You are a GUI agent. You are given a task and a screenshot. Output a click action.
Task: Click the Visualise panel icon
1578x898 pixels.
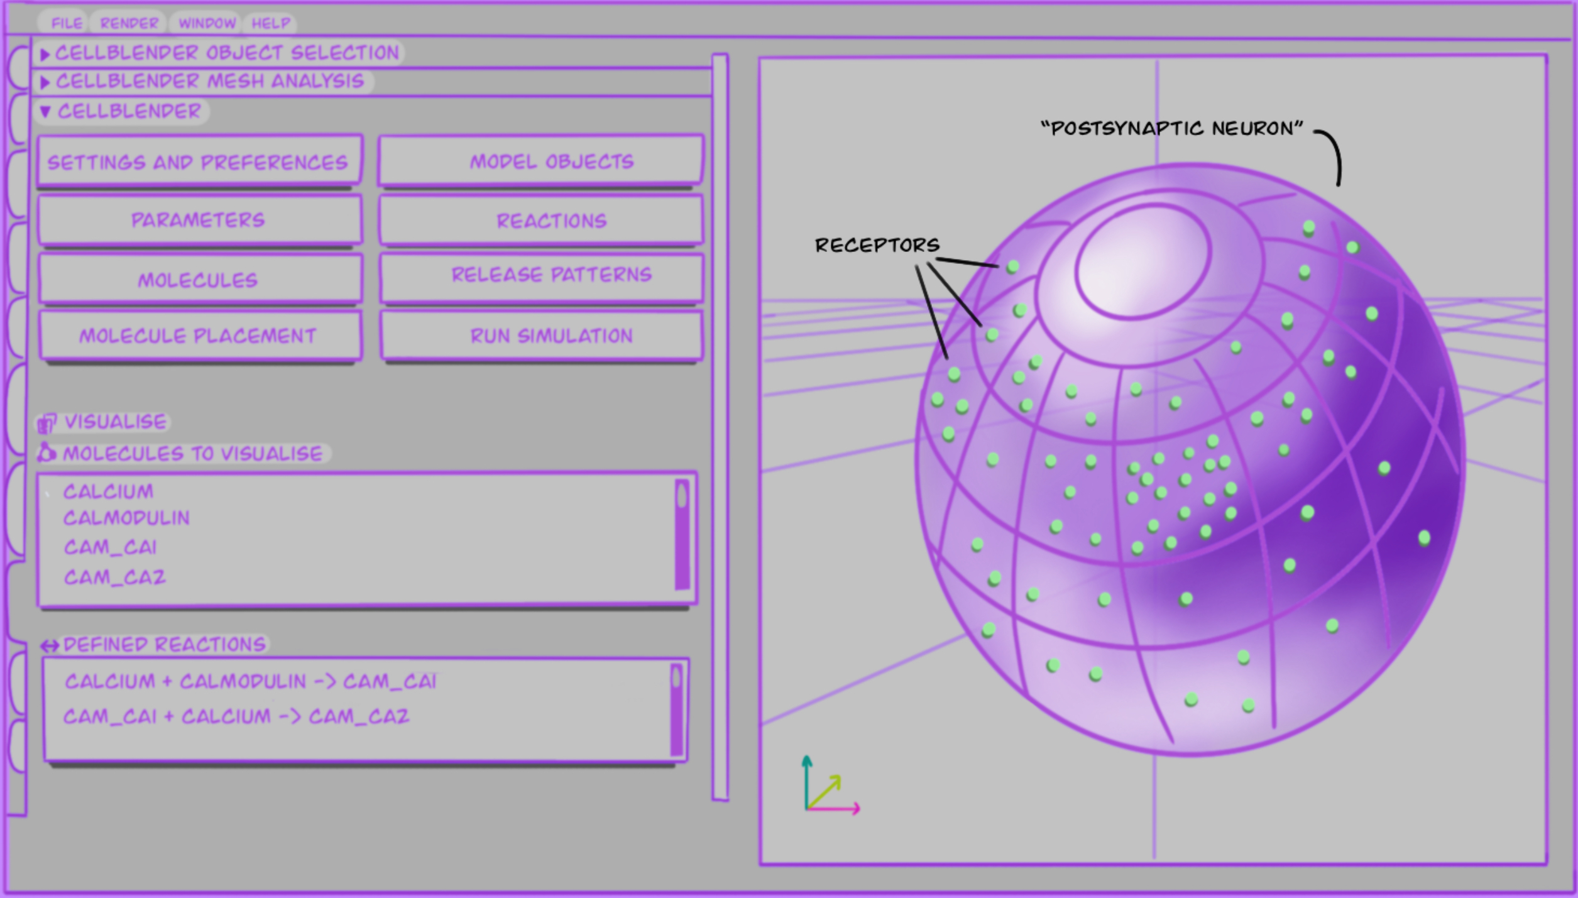click(x=47, y=423)
